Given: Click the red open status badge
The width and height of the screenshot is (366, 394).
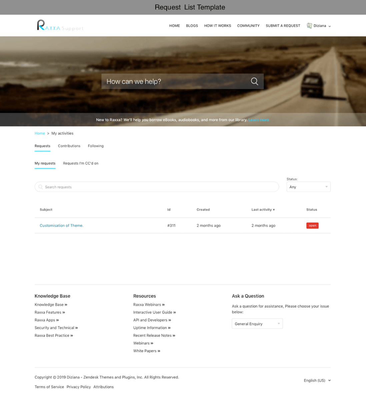Looking at the screenshot, I should (x=312, y=226).
